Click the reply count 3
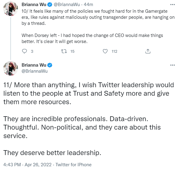This screenshot has width=180, height=172. 32,51
